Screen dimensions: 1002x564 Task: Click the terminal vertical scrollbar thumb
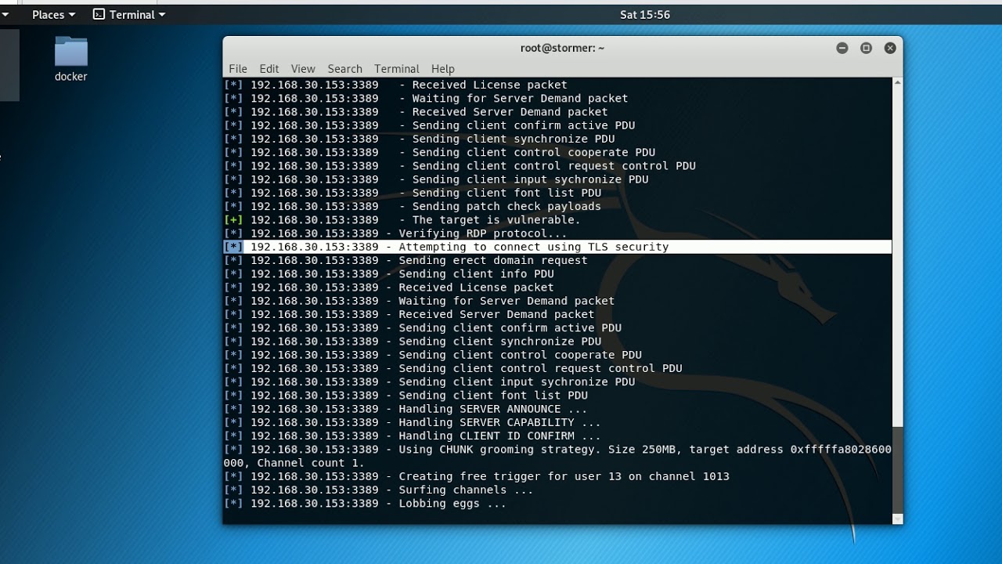pyautogui.click(x=897, y=470)
